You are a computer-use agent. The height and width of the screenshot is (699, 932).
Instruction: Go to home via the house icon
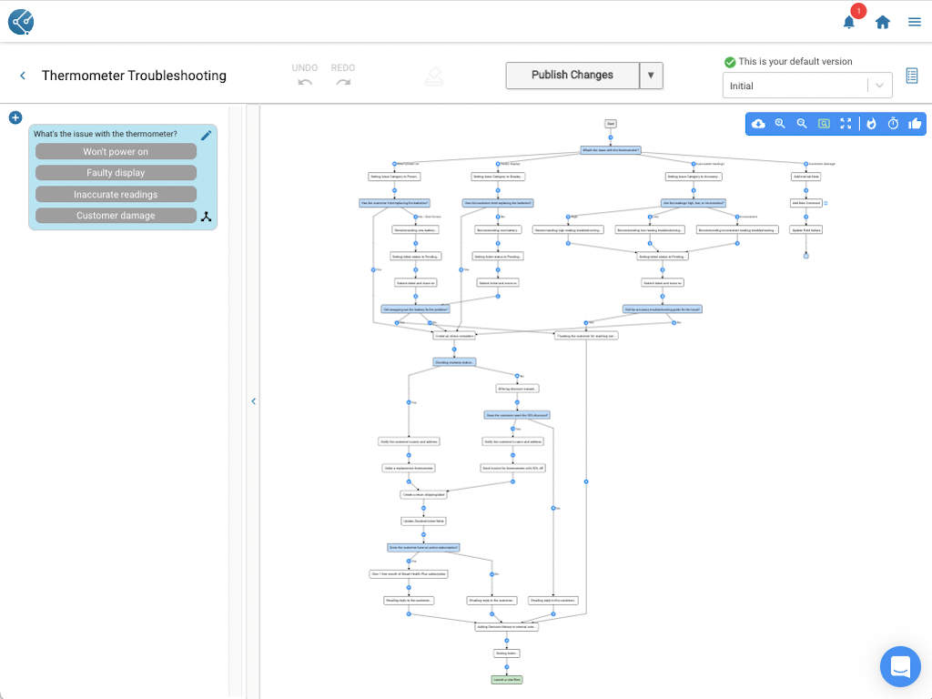tap(882, 23)
